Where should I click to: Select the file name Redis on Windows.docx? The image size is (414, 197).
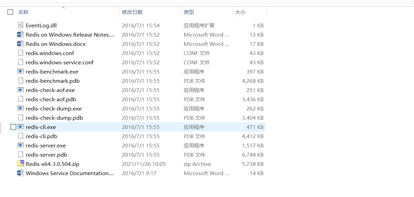tap(56, 44)
